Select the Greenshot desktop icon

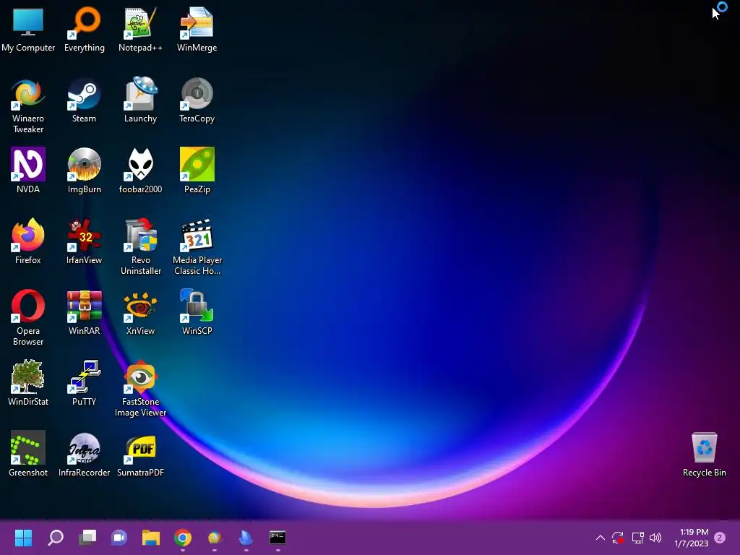click(x=28, y=454)
